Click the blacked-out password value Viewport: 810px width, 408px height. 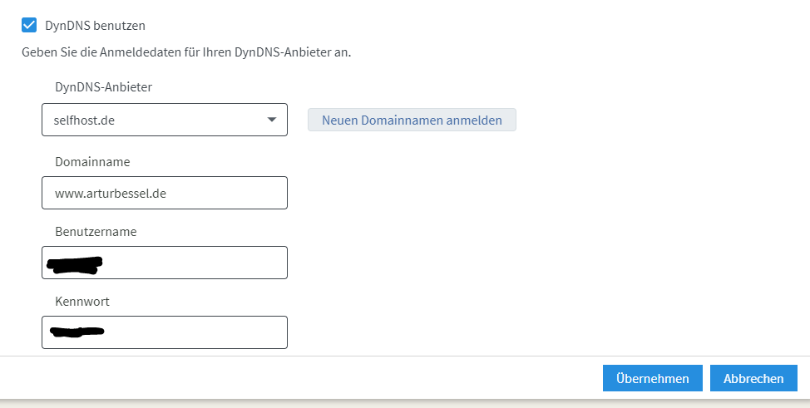pos(77,332)
